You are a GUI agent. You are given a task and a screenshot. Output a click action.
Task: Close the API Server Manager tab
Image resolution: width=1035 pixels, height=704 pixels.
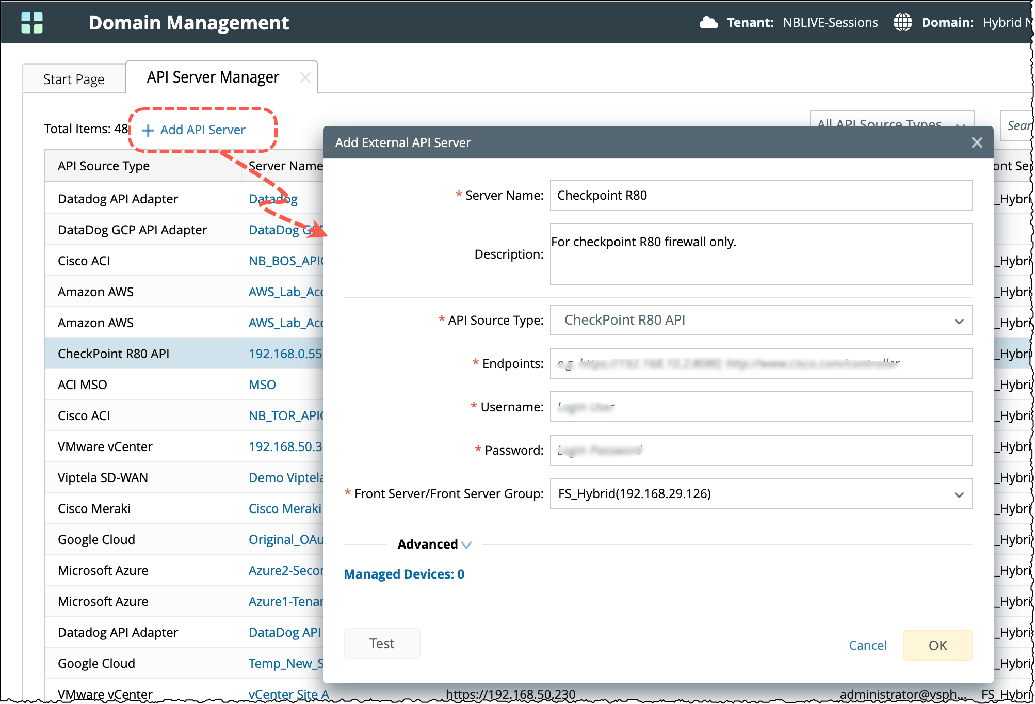pyautogui.click(x=305, y=78)
